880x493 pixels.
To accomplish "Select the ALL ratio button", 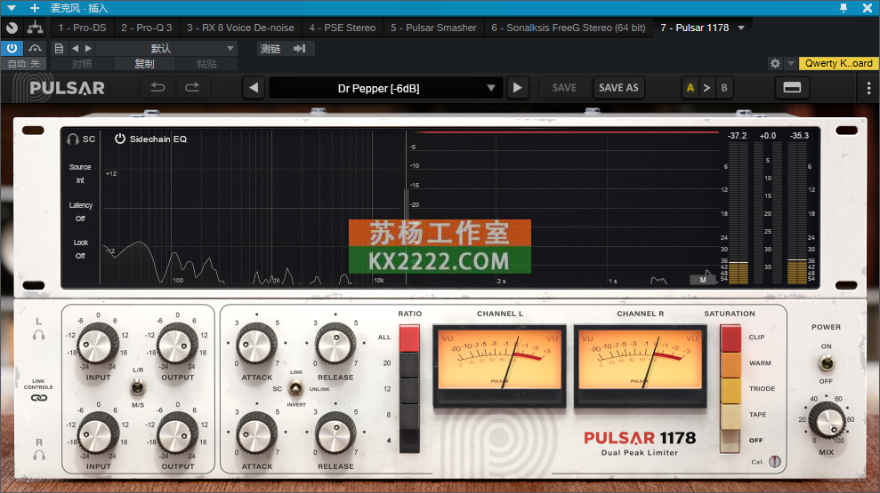I will click(409, 338).
